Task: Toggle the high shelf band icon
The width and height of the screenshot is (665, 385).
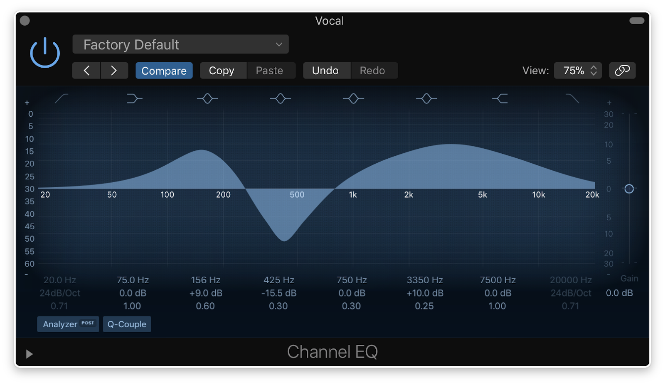Action: 500,98
